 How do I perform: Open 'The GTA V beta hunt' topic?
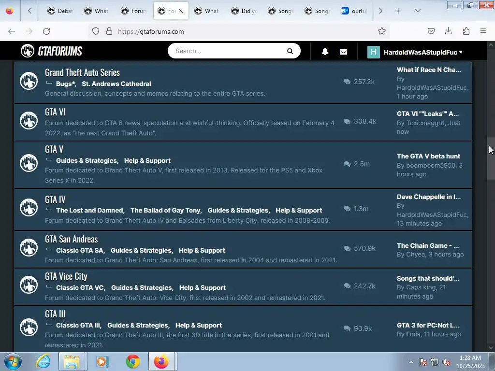pos(428,156)
